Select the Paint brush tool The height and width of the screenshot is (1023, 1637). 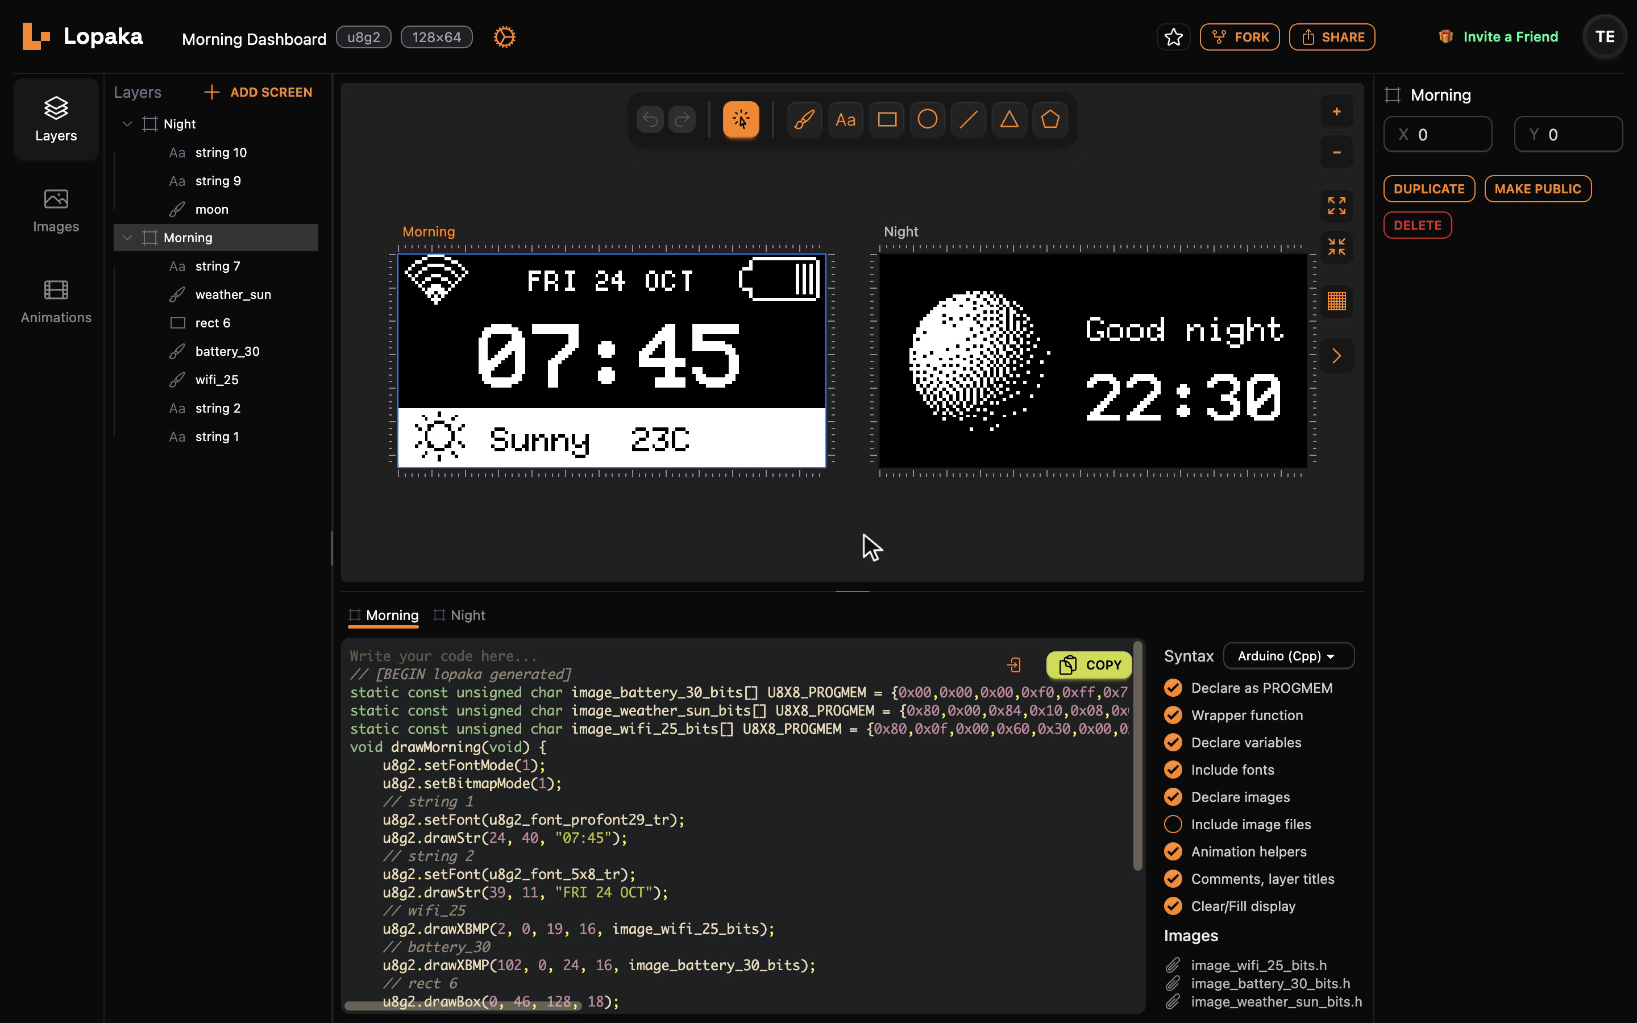click(804, 120)
